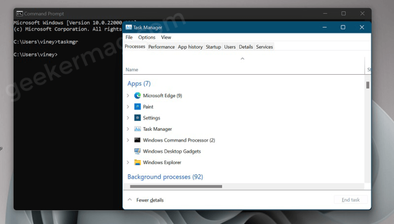The image size is (394, 224).
Task: Click the Windows Command Processor icon
Action: coord(137,140)
